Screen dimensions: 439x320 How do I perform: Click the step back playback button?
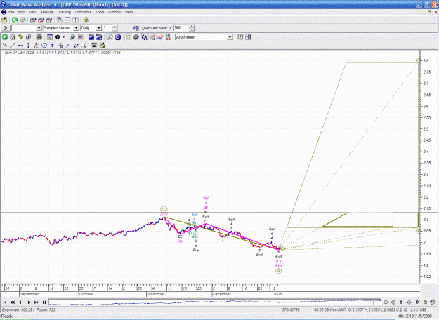coord(20,302)
